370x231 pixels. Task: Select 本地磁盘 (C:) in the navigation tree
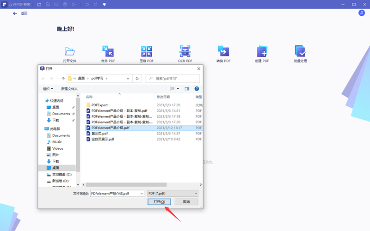click(x=62, y=175)
